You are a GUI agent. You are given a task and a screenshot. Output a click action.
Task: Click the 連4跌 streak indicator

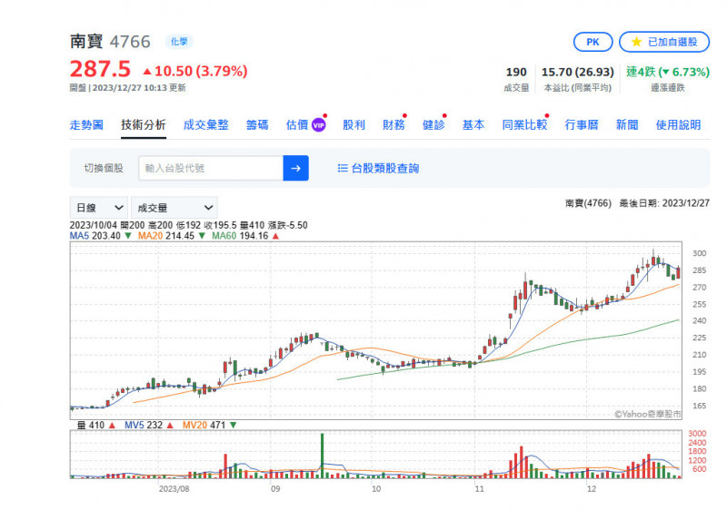click(x=668, y=73)
